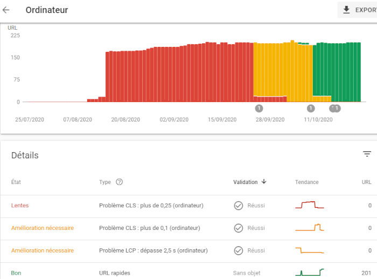Open the filter icon in Détails section
This screenshot has height=279, width=377.
[x=367, y=154]
